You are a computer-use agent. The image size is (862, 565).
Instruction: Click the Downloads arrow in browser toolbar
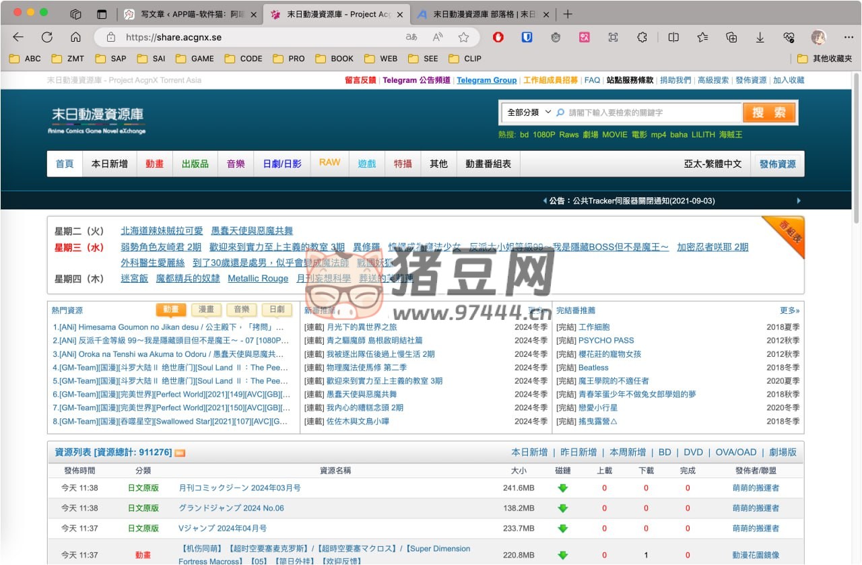[x=760, y=38]
